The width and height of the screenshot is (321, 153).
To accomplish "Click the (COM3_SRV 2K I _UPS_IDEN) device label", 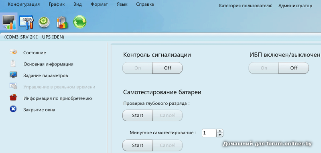I will coord(34,37).
